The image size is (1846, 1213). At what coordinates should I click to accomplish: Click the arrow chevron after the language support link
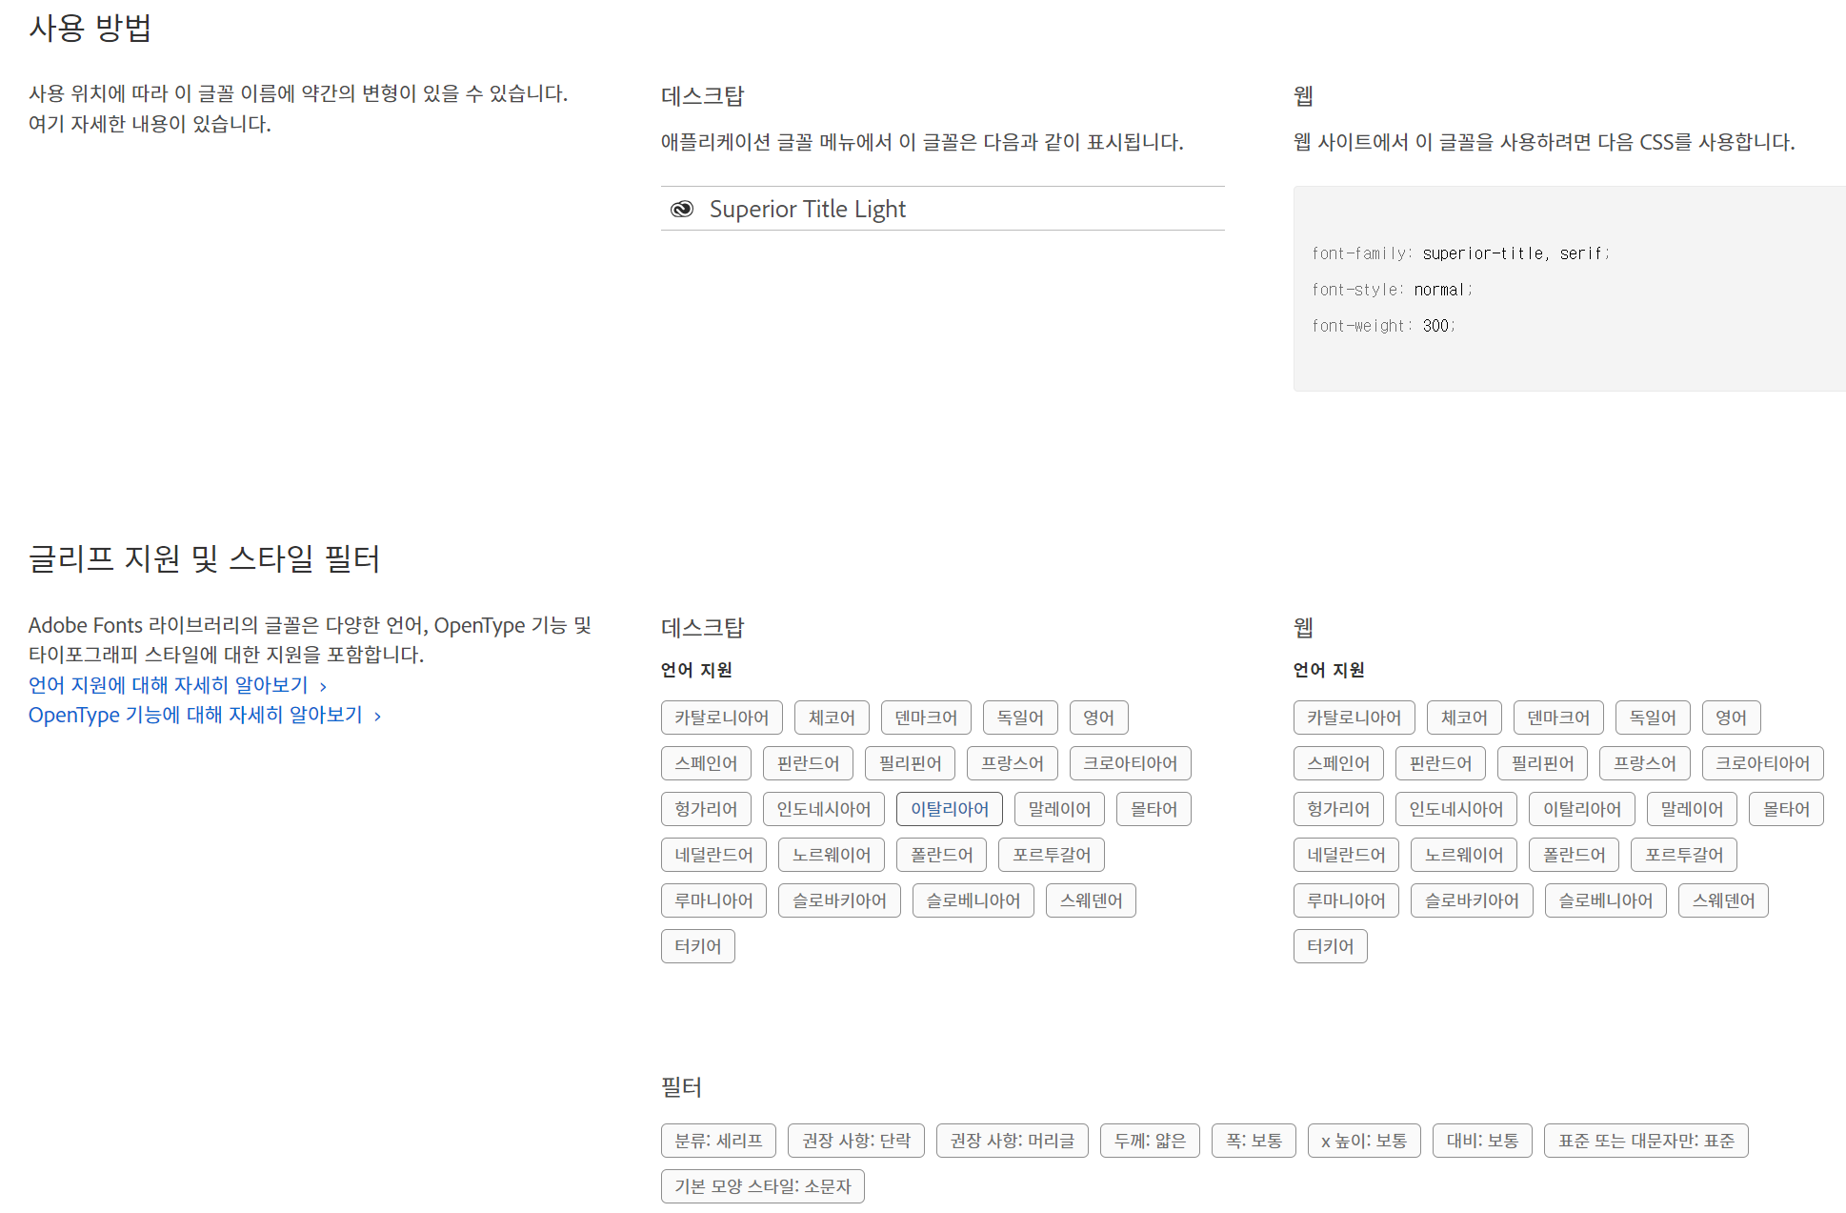click(x=324, y=686)
